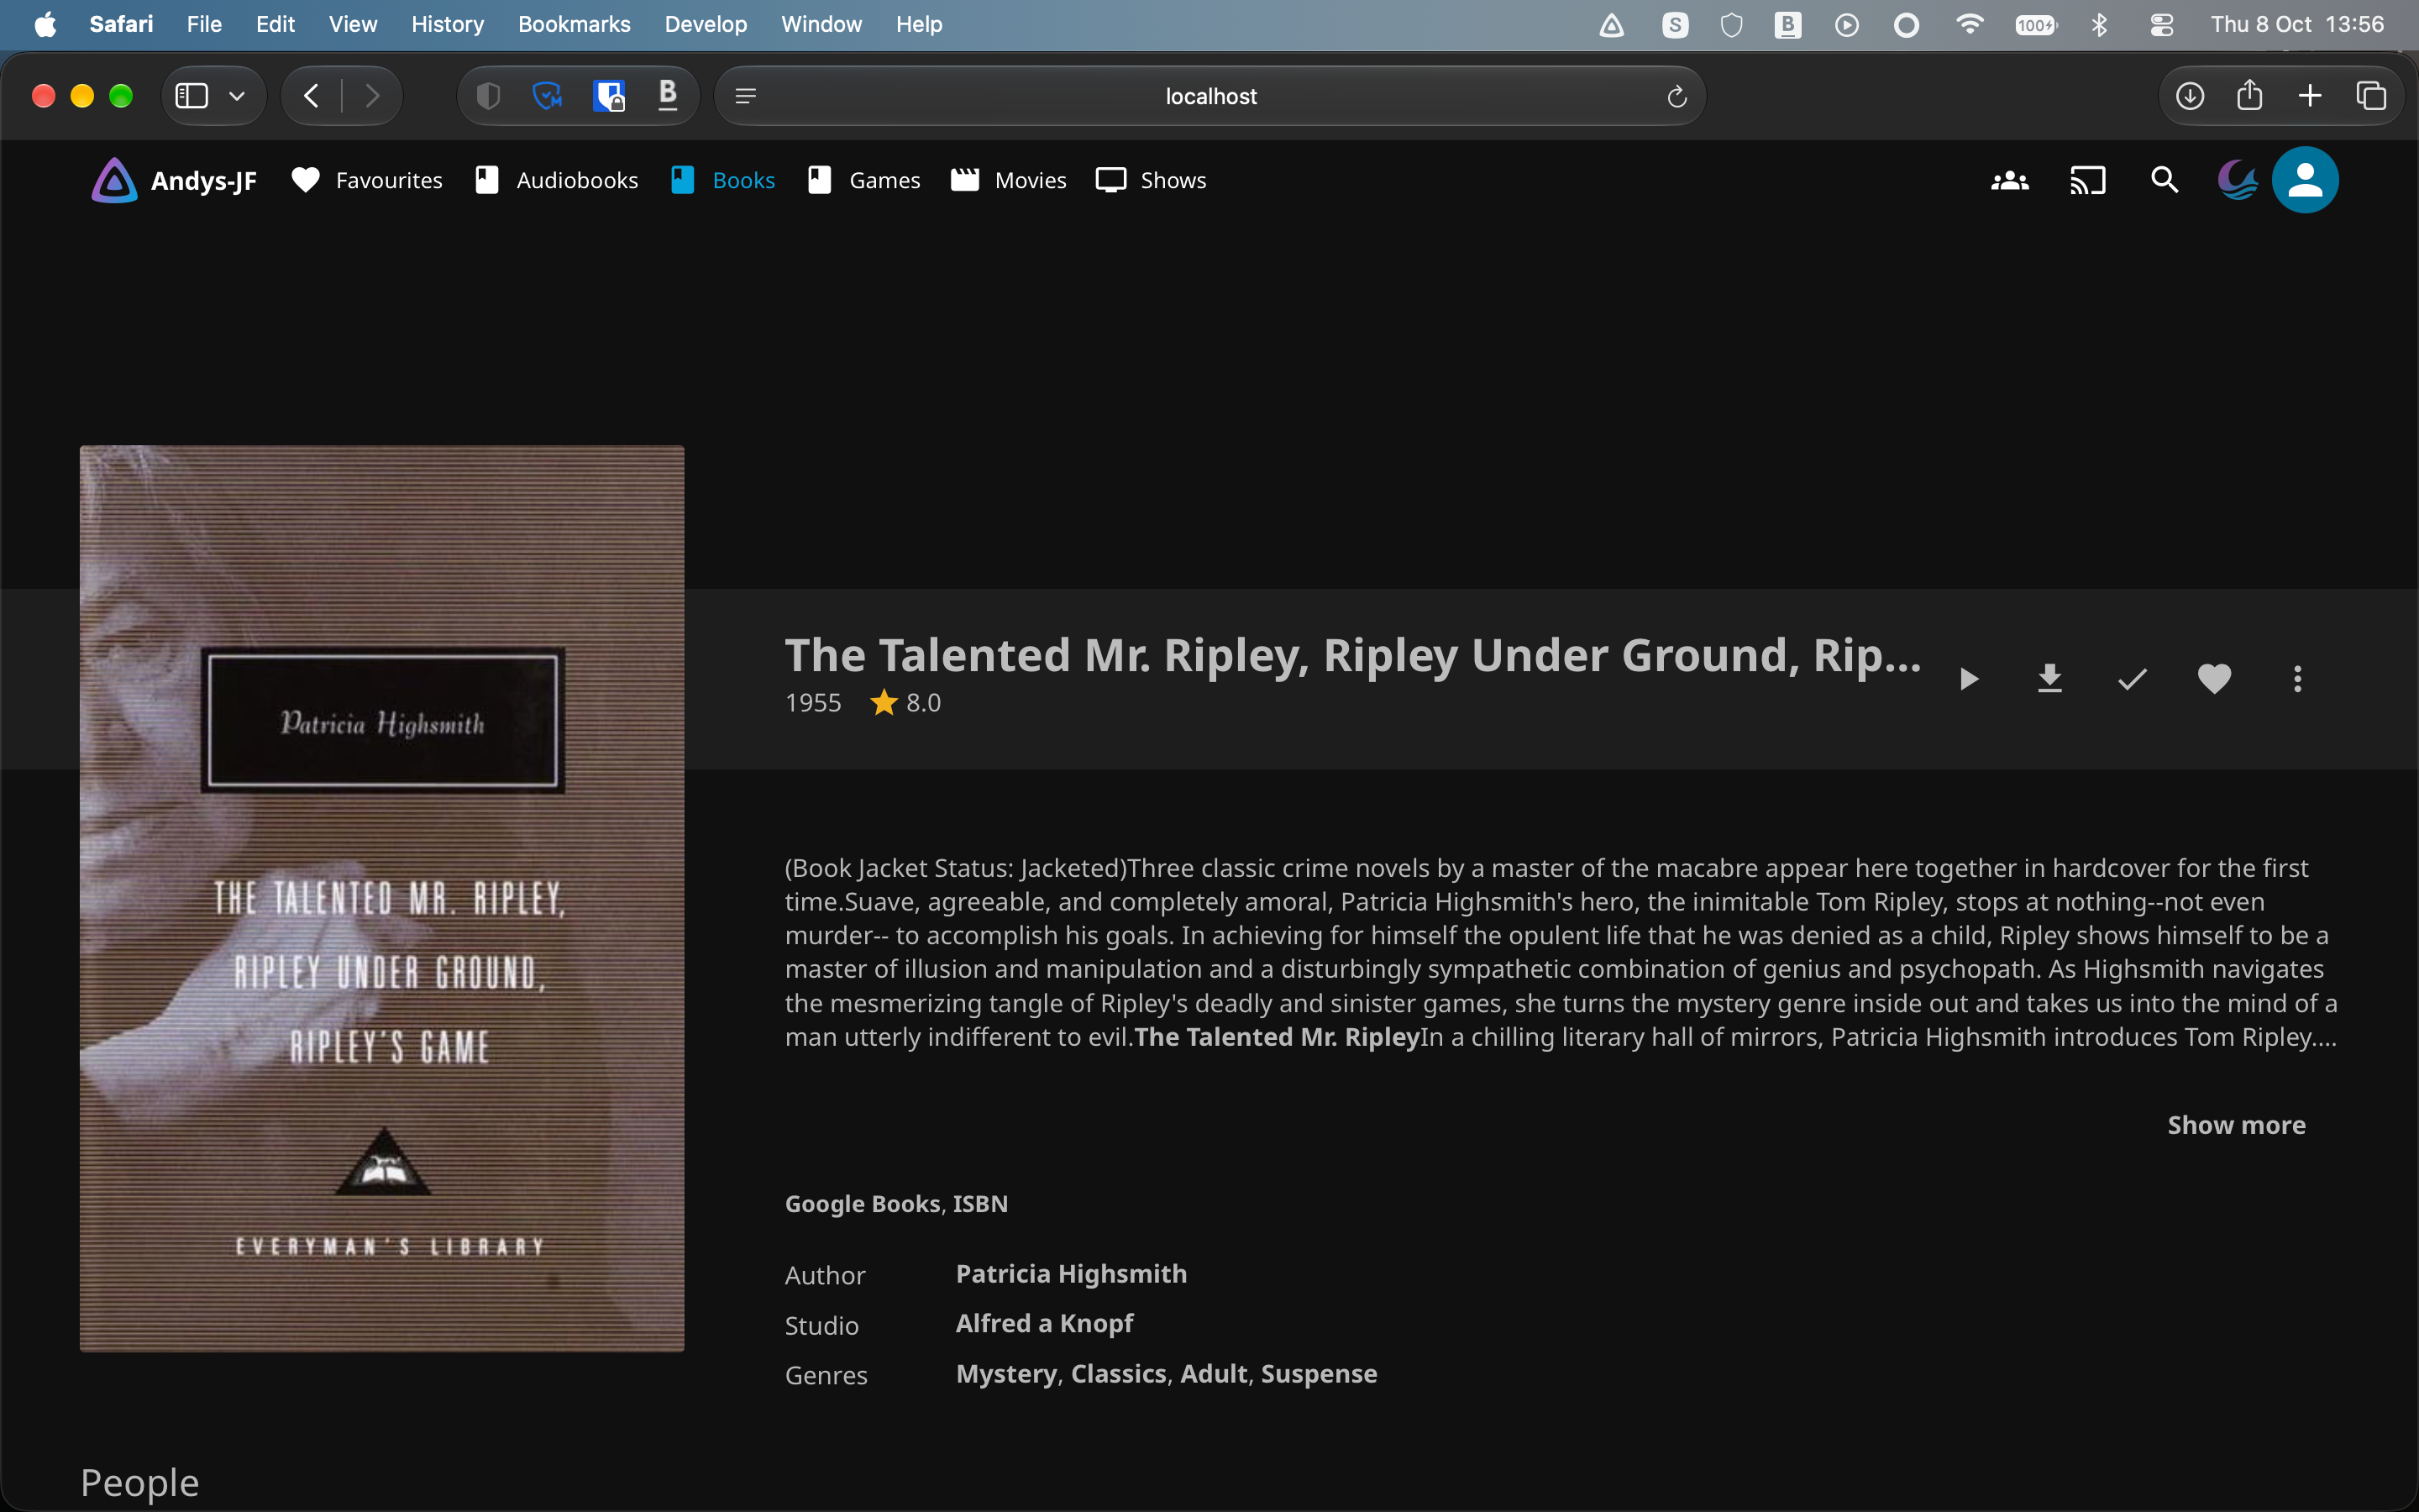Toggle the Safari sidebar panel
This screenshot has height=1512, width=2419.
192,96
